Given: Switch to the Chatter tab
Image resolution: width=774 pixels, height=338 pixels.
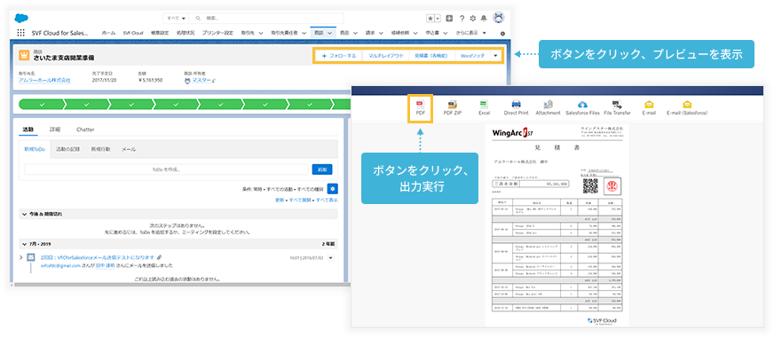Looking at the screenshot, I should pyautogui.click(x=85, y=130).
